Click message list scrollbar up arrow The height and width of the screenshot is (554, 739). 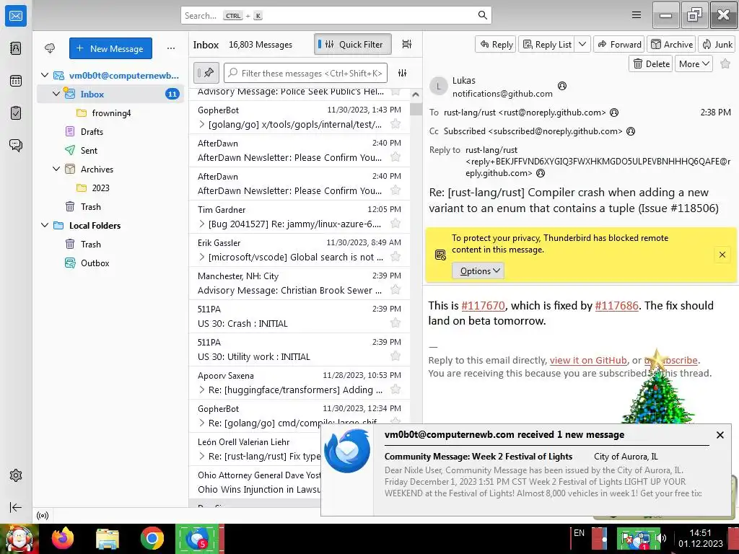click(x=415, y=94)
